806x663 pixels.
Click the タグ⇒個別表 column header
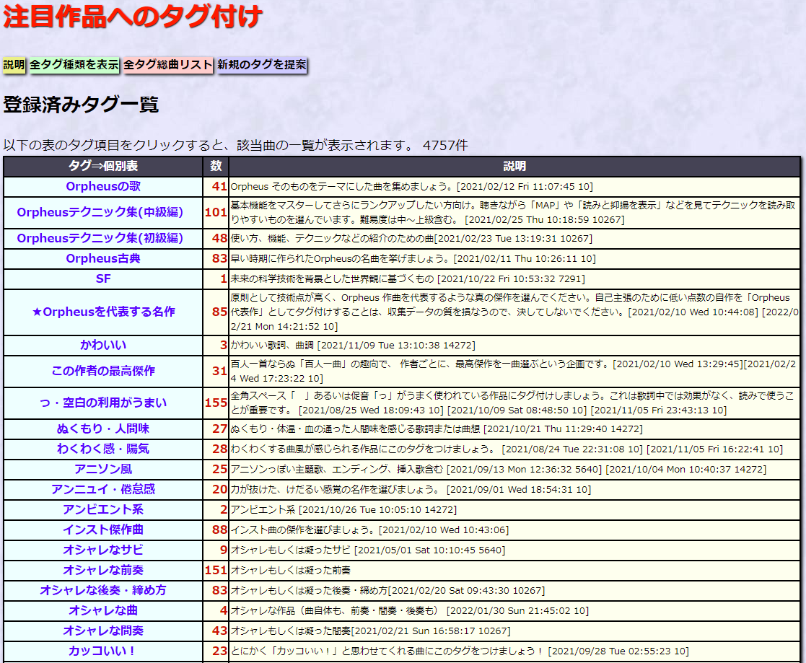coord(103,166)
